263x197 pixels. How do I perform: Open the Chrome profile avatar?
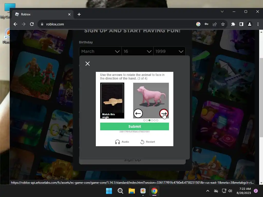point(250,24)
